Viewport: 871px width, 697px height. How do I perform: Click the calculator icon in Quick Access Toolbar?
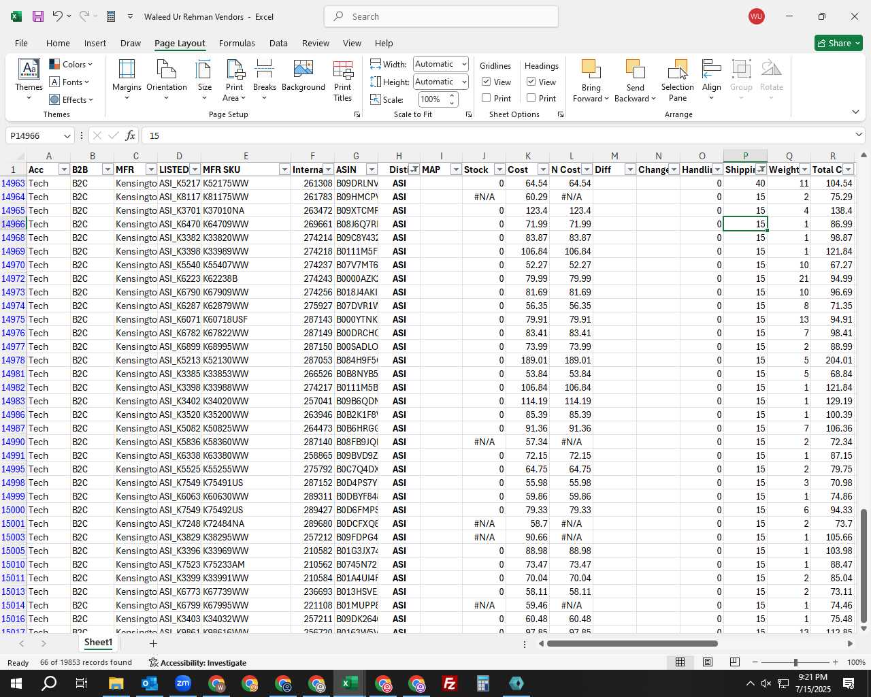click(111, 16)
